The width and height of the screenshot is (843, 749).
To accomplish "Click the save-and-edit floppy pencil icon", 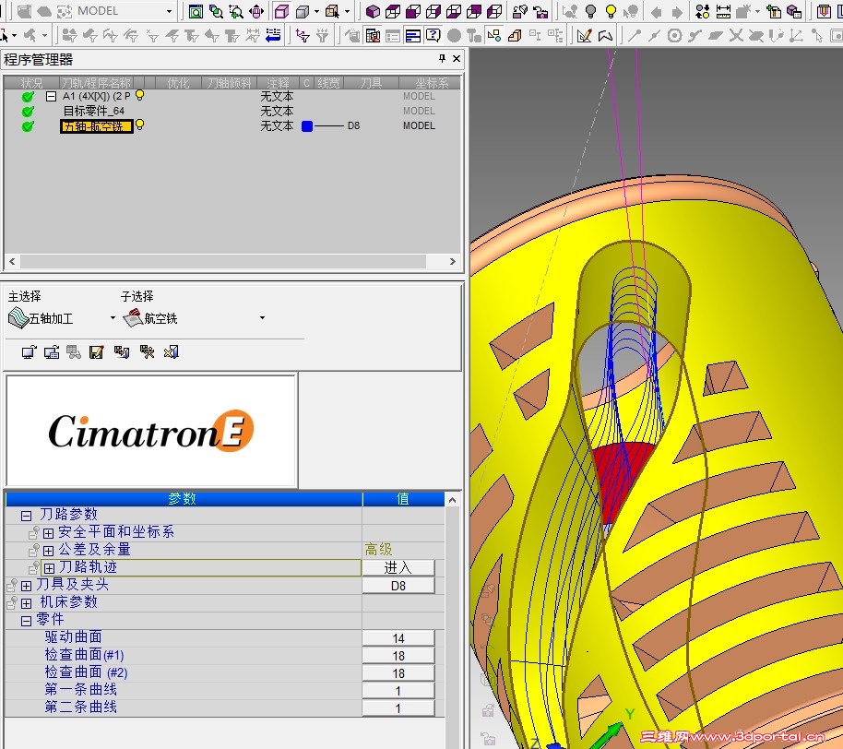I will click(96, 352).
